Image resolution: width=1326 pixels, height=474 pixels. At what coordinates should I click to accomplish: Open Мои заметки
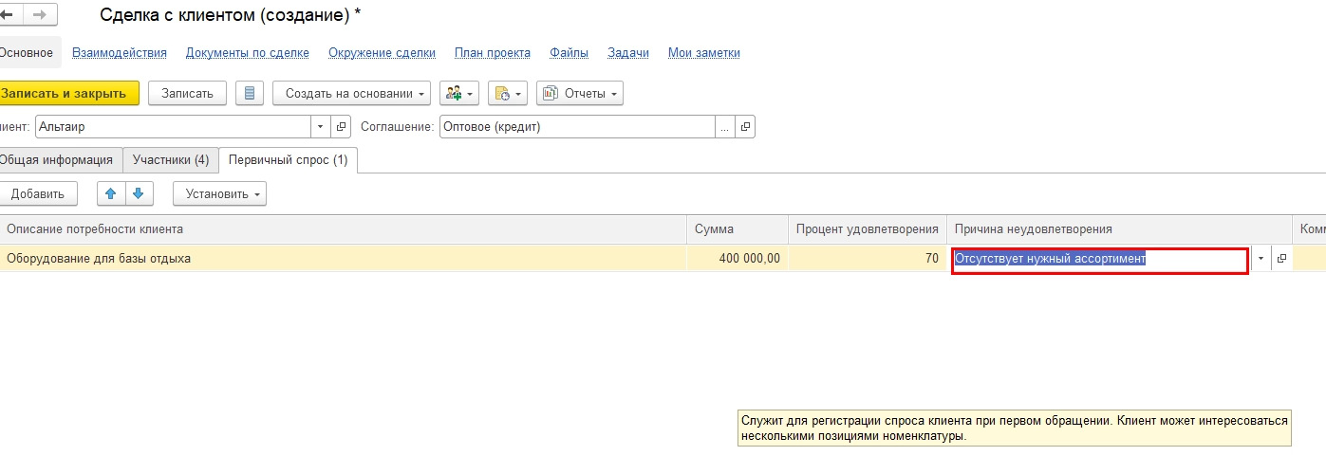(x=704, y=53)
